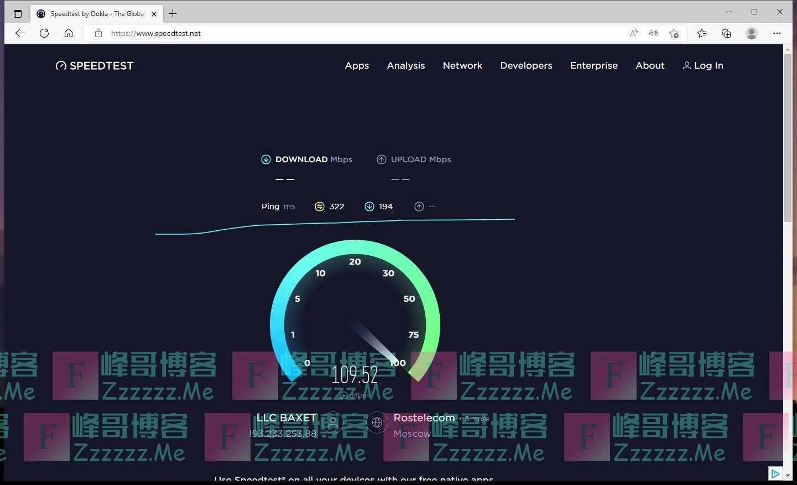The width and height of the screenshot is (797, 485).
Task: Open the Apps menu item
Action: tap(357, 65)
